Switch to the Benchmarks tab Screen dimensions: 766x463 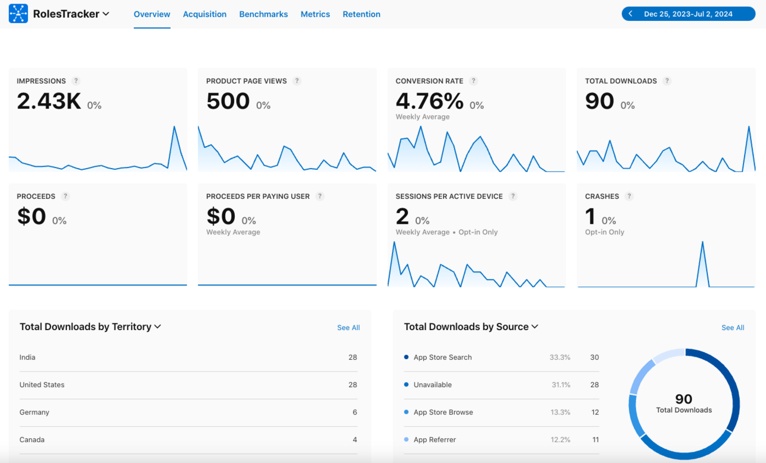(x=263, y=14)
